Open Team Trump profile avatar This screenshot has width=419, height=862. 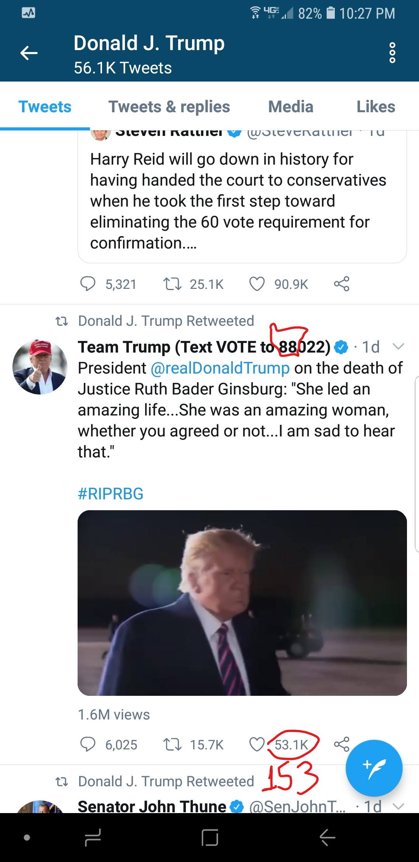tap(40, 367)
